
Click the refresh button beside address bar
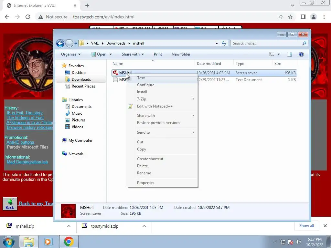(224, 44)
